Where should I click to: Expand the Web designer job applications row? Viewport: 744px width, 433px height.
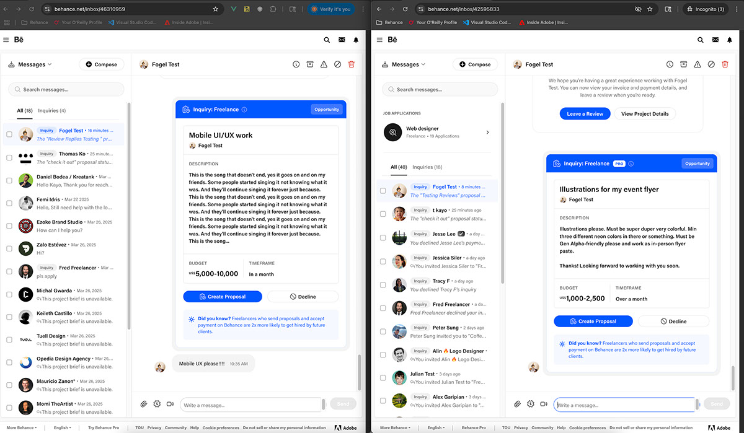487,132
